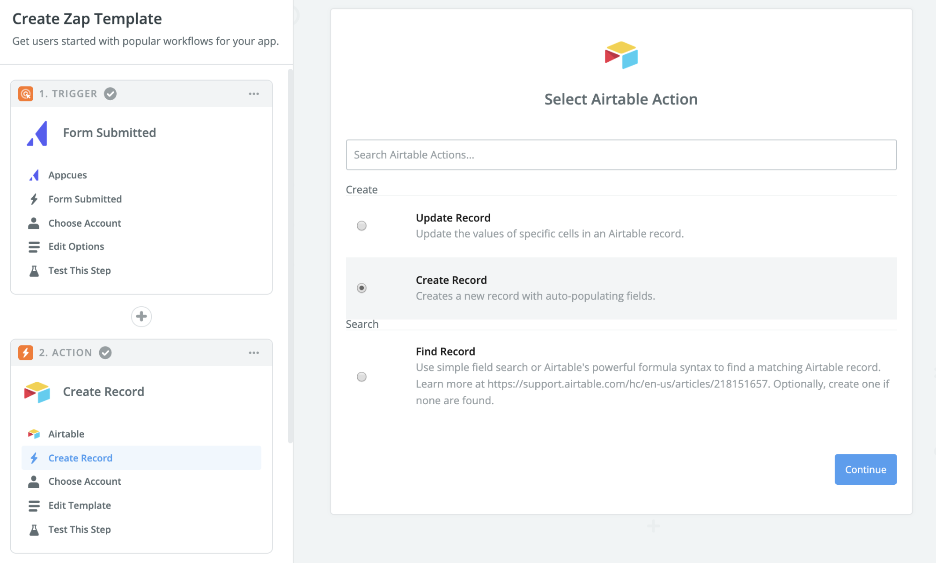Image resolution: width=936 pixels, height=563 pixels.
Task: Open Airtable in action step list
Action: click(x=141, y=434)
